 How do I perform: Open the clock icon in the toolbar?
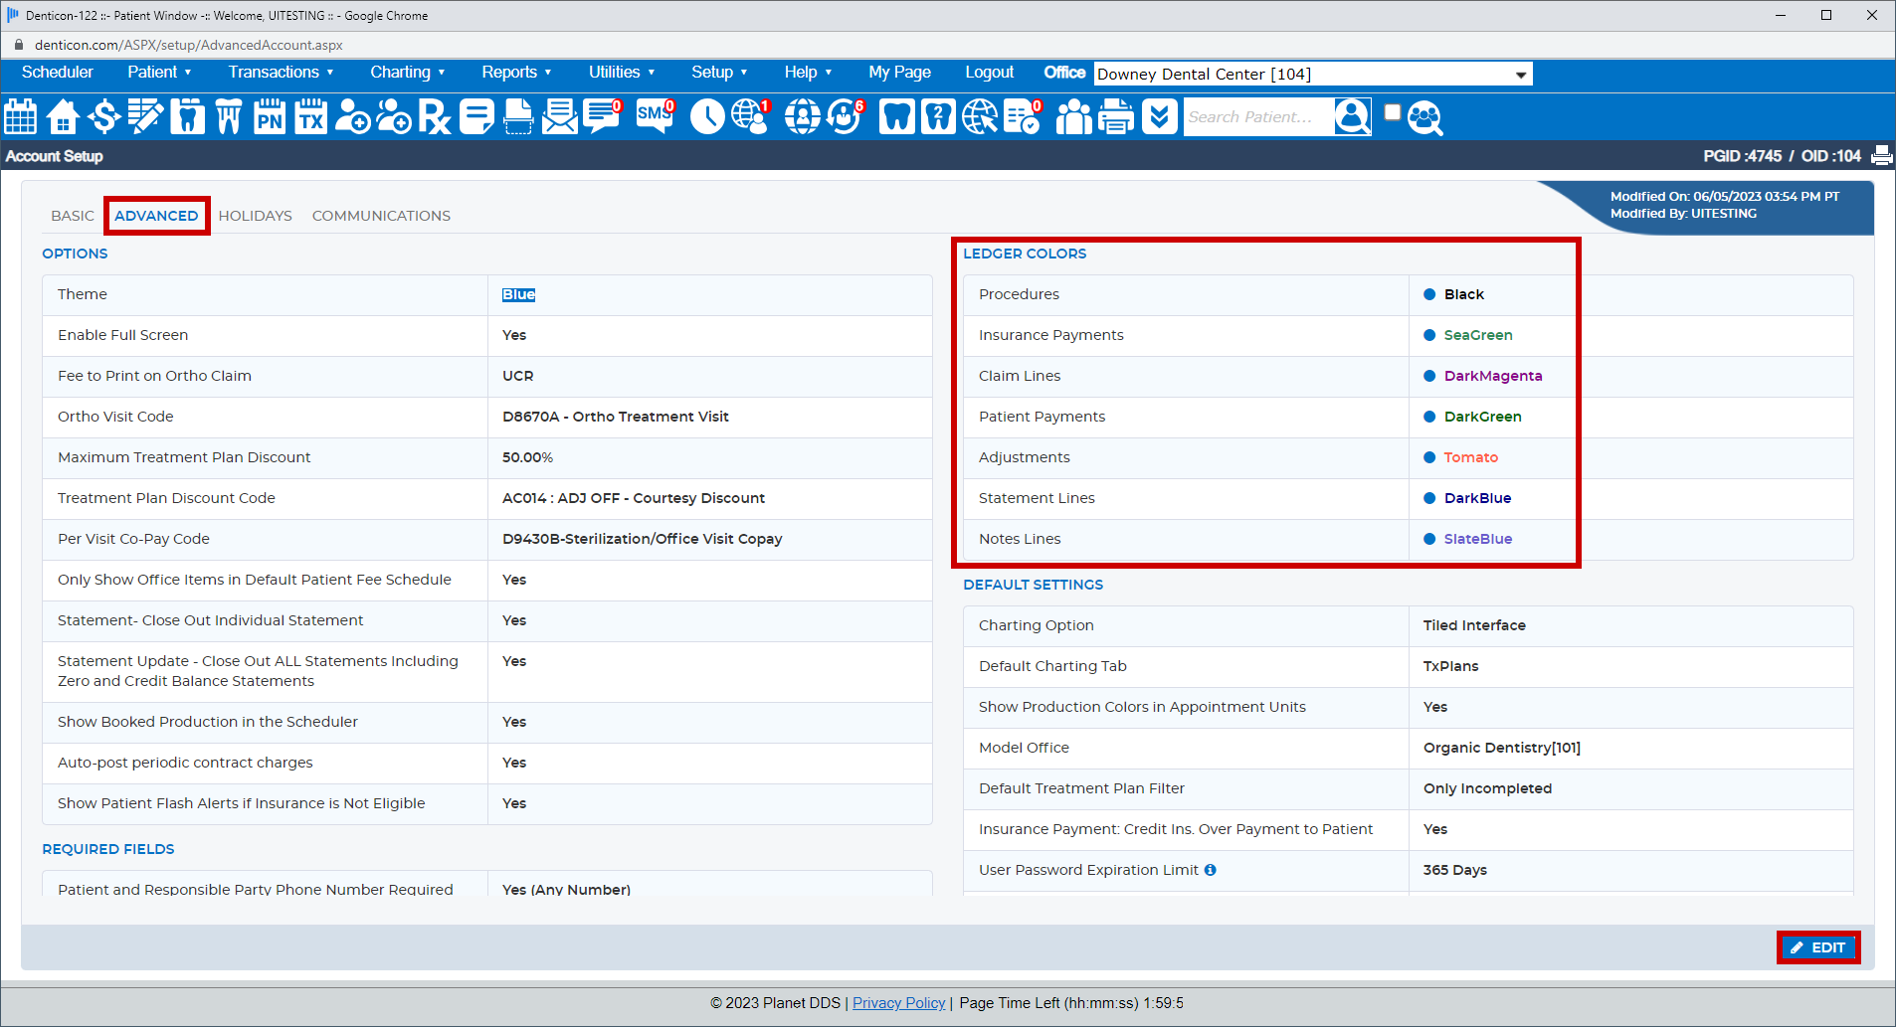[706, 117]
